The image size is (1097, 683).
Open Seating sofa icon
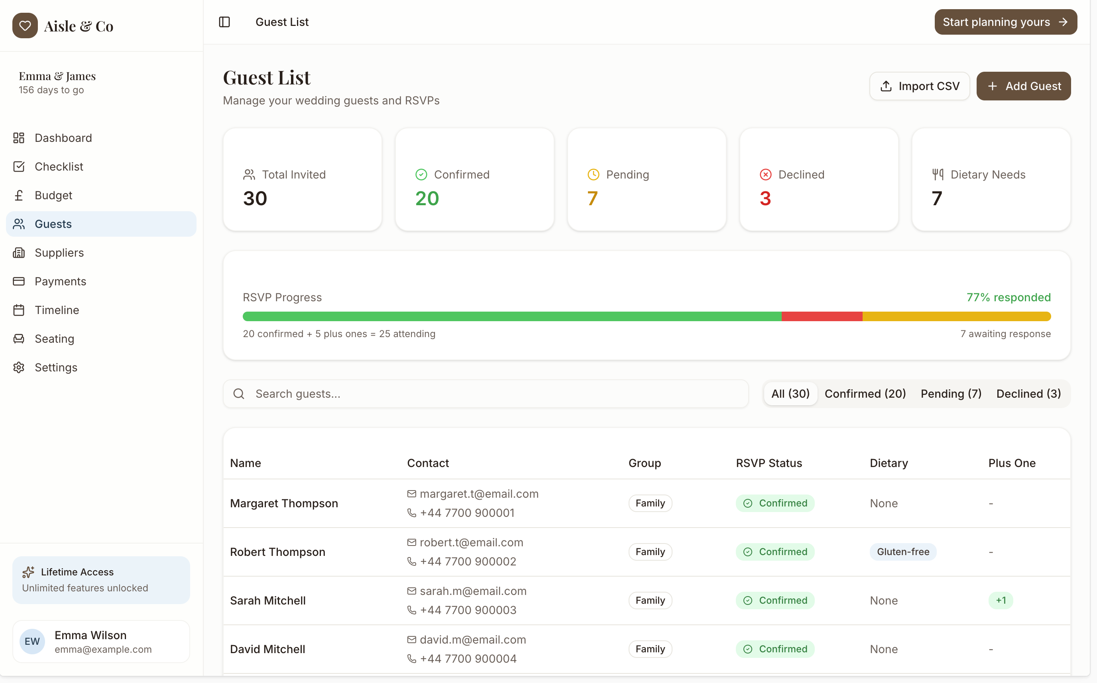18,339
